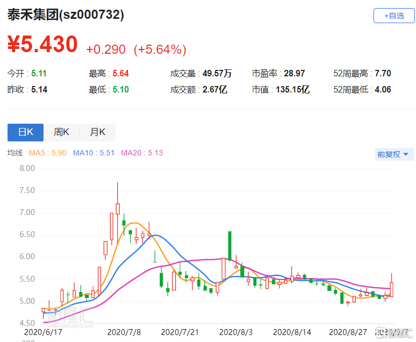Click 最高 value 5.64
Viewport: 416px width, 342px height.
click(120, 73)
